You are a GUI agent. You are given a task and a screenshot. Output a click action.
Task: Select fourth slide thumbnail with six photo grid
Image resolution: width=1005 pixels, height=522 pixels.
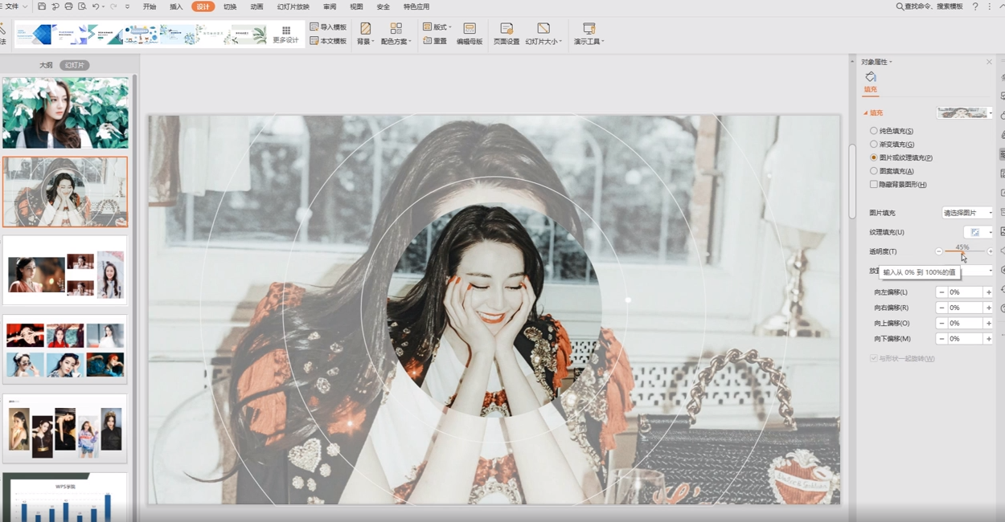click(x=65, y=349)
